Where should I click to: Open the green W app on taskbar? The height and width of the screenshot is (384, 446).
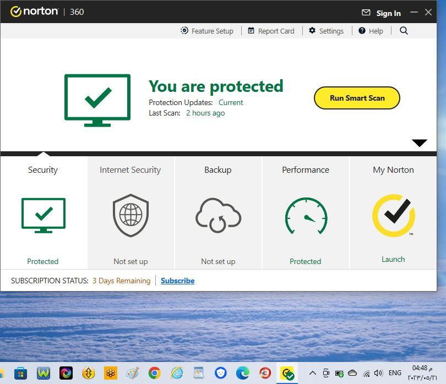pyautogui.click(x=43, y=373)
